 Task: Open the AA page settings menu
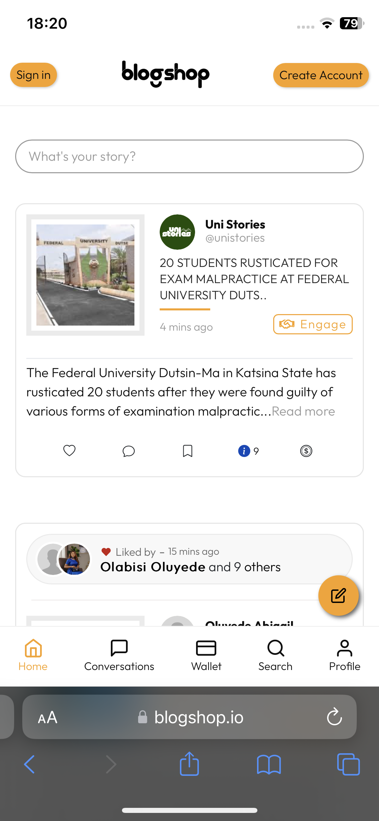[x=48, y=718]
